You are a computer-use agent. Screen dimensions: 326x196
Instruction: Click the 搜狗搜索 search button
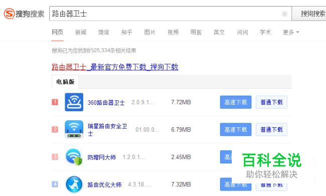(x=309, y=14)
